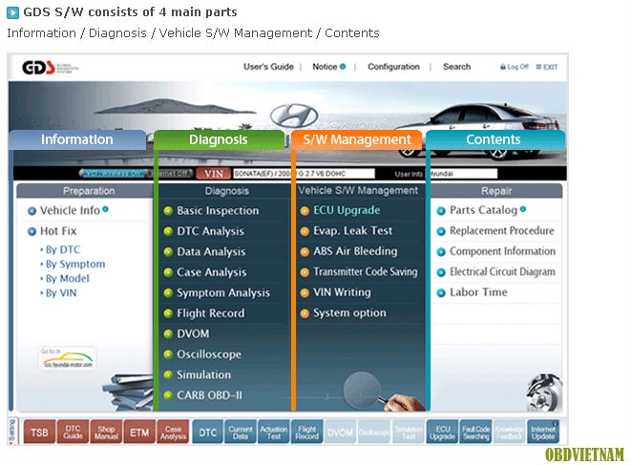
Task: Open the User's Guide menu
Action: coord(268,67)
